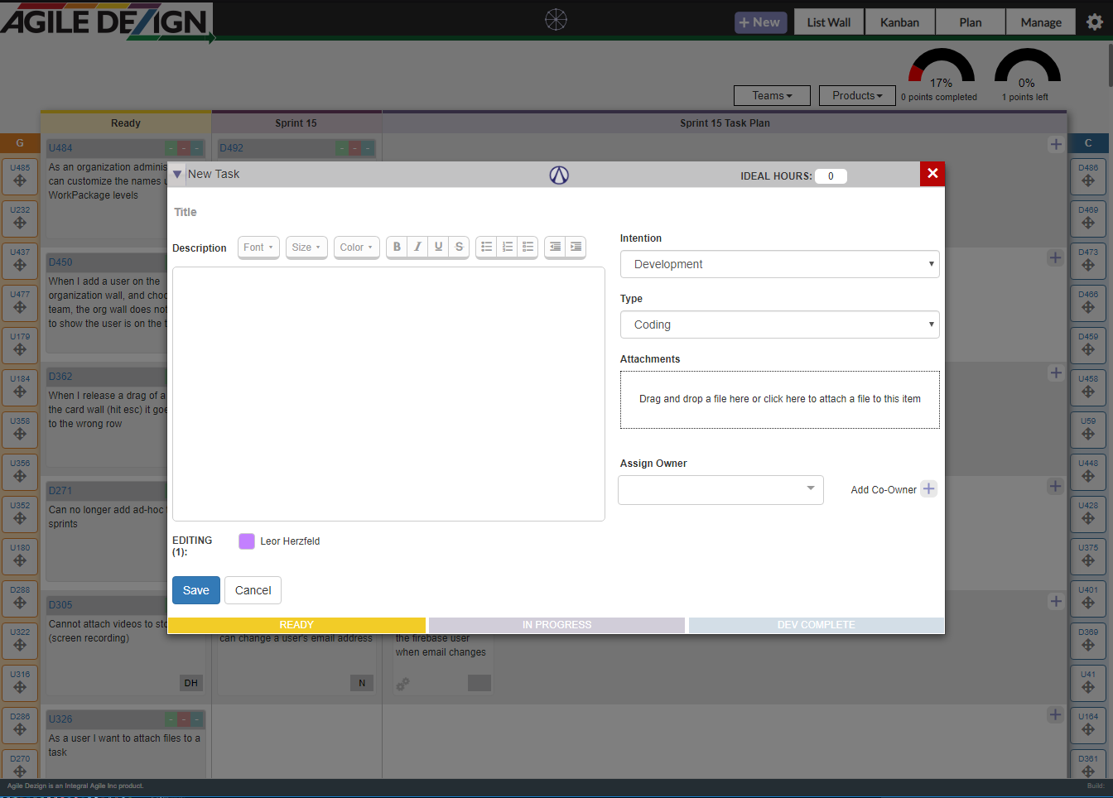This screenshot has width=1113, height=798.
Task: Click the purple swatch beside Leor Herzfeld
Action: (247, 541)
